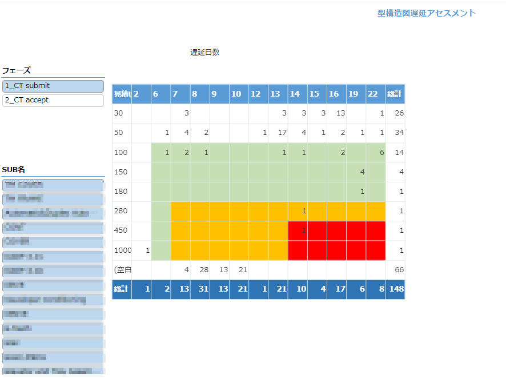The height and width of the screenshot is (378, 506).
Task: Select the cell showing 28 in the blank row
Action: coord(200,270)
